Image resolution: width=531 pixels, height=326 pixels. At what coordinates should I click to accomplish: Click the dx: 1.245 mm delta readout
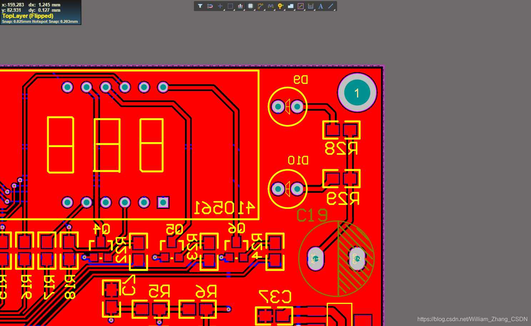(44, 5)
